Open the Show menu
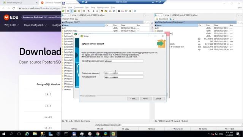The image size is (243, 137). 93,8
